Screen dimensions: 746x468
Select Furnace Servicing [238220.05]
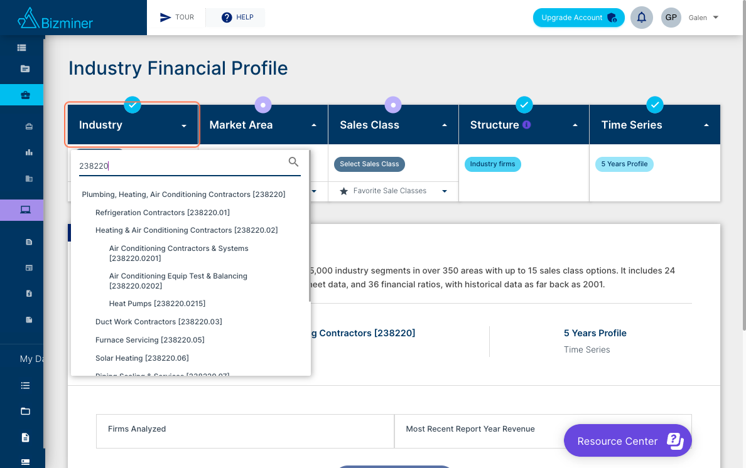pos(150,340)
